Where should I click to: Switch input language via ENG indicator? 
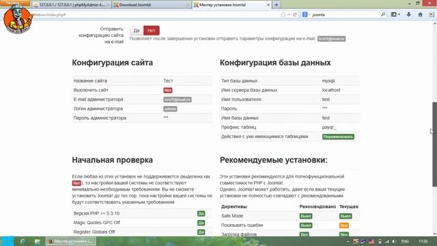click(x=405, y=241)
